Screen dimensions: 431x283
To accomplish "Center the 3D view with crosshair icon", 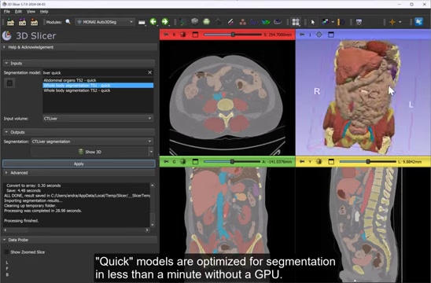I will [x=319, y=35].
